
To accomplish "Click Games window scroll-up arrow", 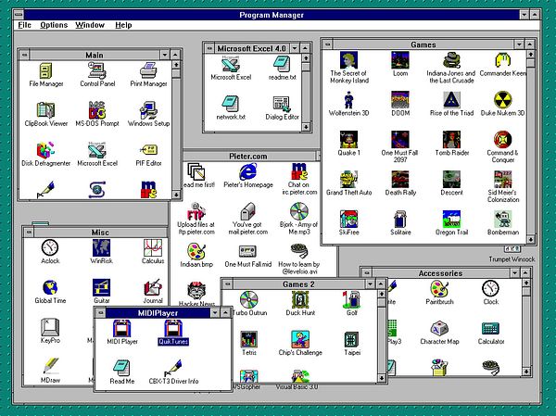I will [530, 55].
